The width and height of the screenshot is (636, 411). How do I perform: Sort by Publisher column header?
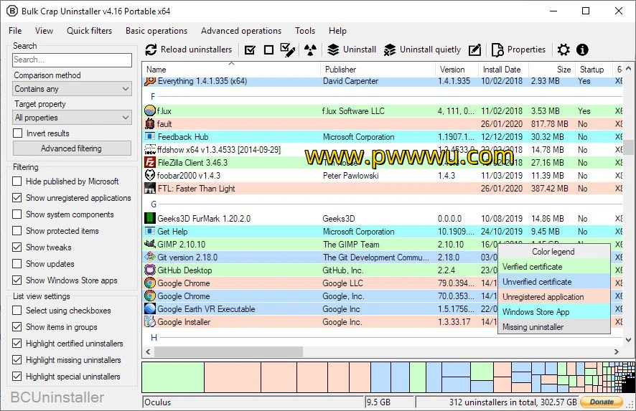pyautogui.click(x=378, y=70)
